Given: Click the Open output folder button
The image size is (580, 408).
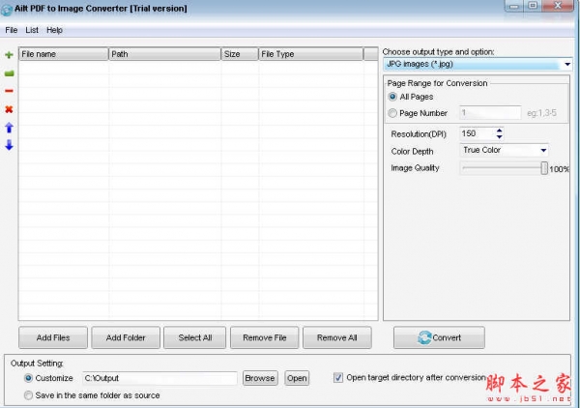Looking at the screenshot, I should 297,378.
